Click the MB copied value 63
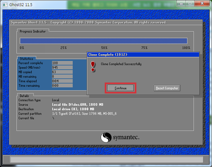212x167 pixels. (62, 72)
